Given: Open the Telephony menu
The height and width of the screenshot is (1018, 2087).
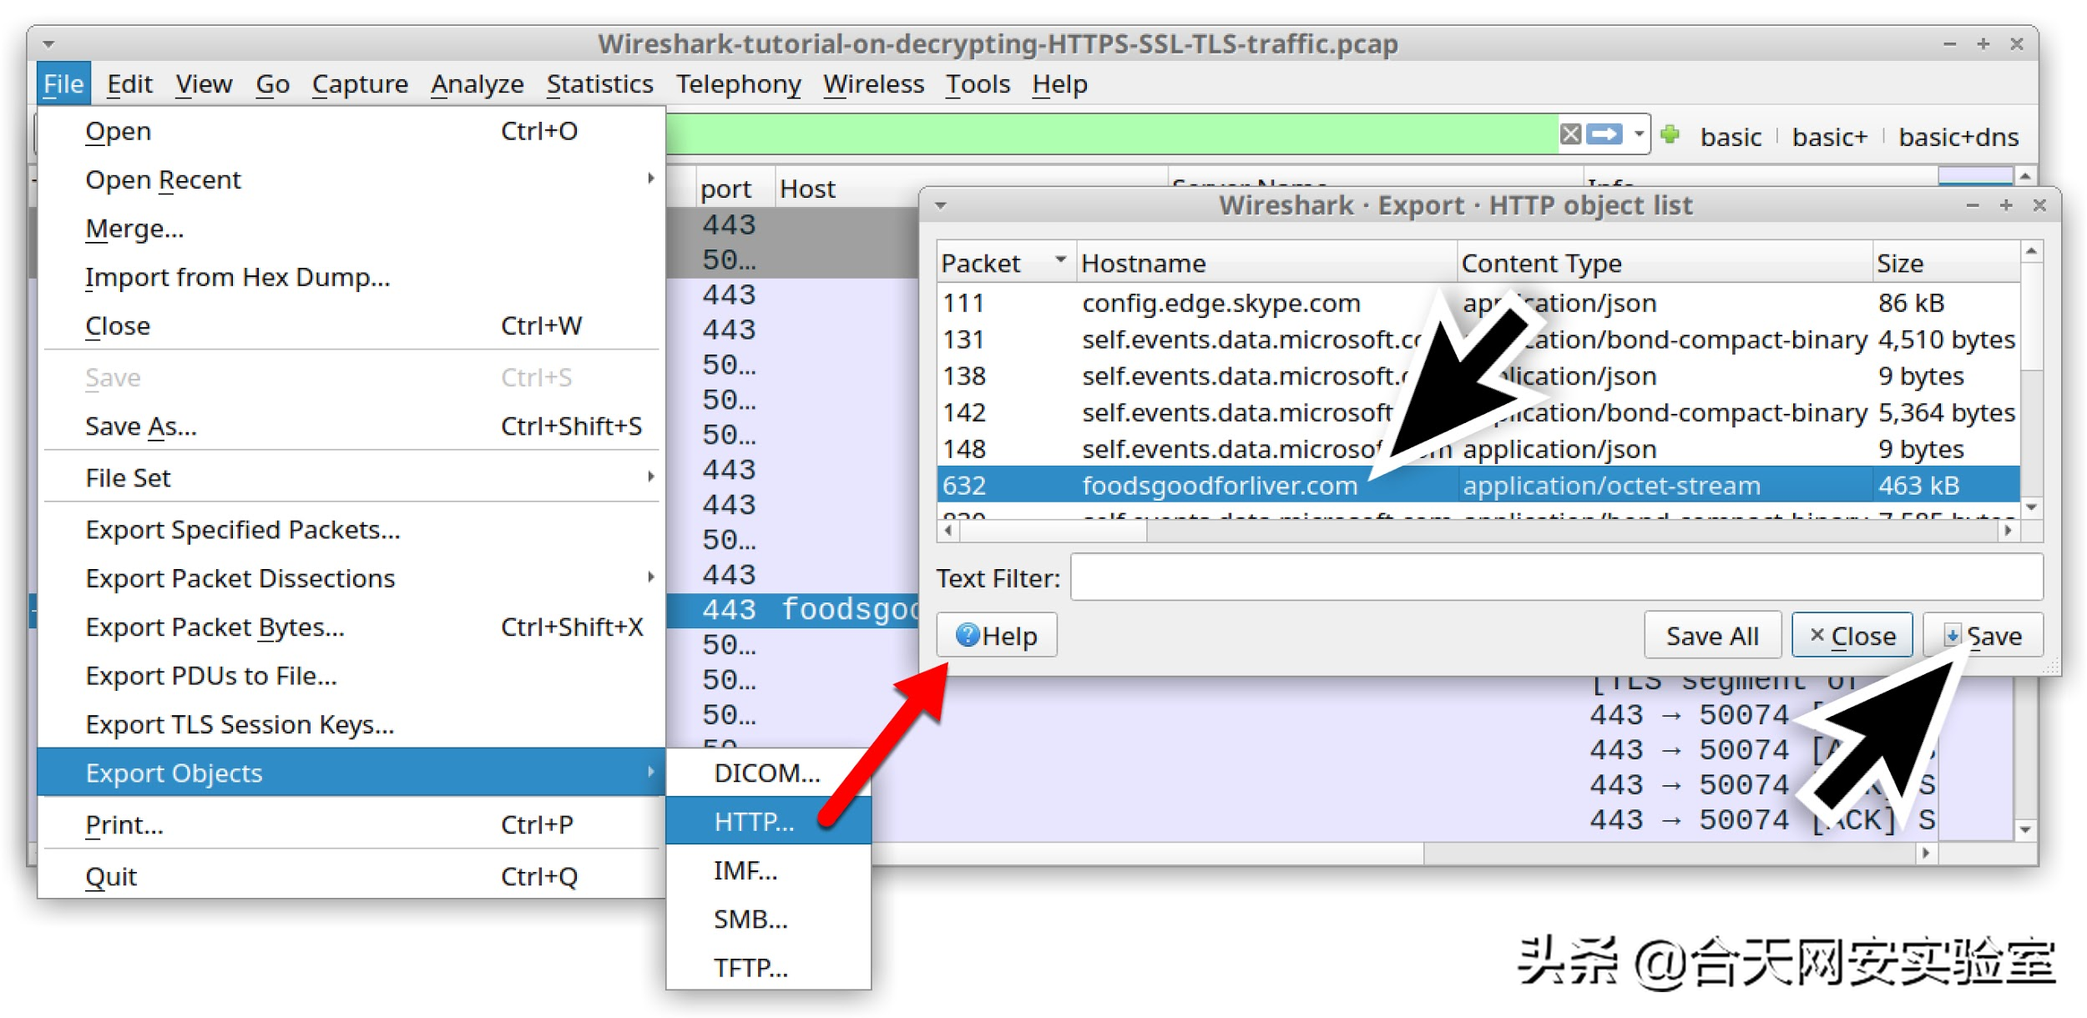Looking at the screenshot, I should 739,83.
